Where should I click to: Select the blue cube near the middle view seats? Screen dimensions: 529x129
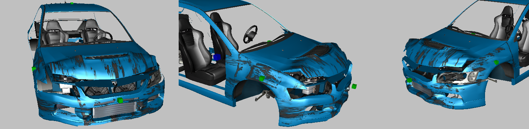pyautogui.click(x=217, y=58)
